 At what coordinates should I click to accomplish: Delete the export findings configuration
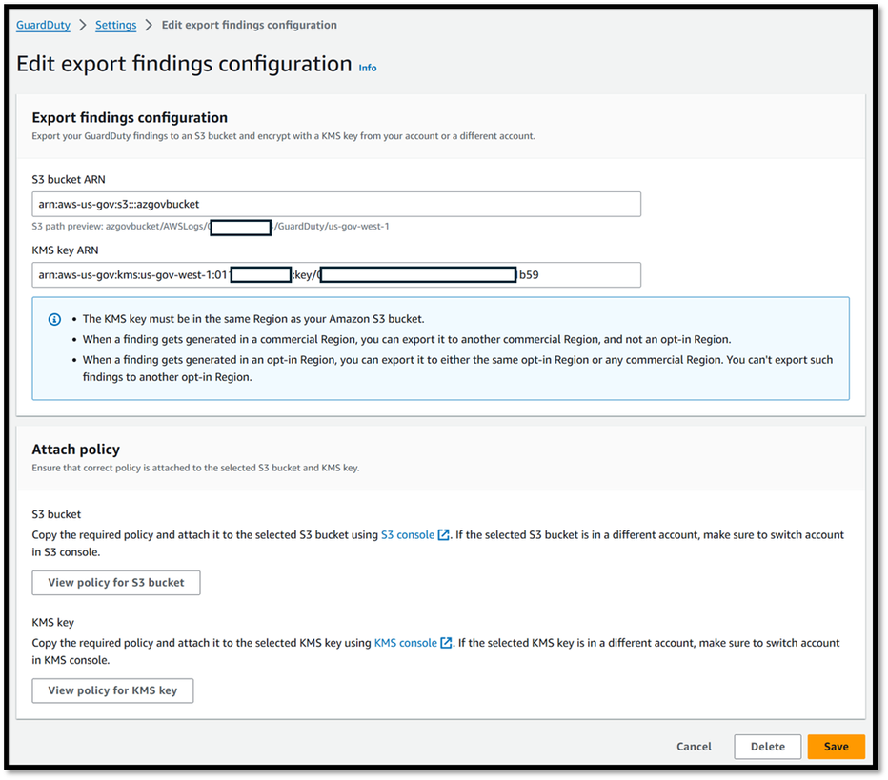pos(767,747)
